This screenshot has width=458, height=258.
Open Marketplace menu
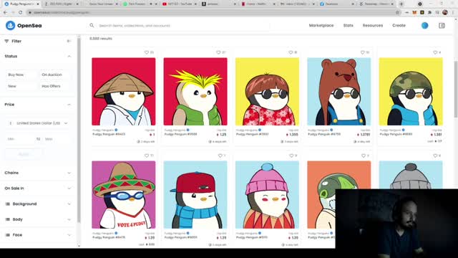point(321,26)
